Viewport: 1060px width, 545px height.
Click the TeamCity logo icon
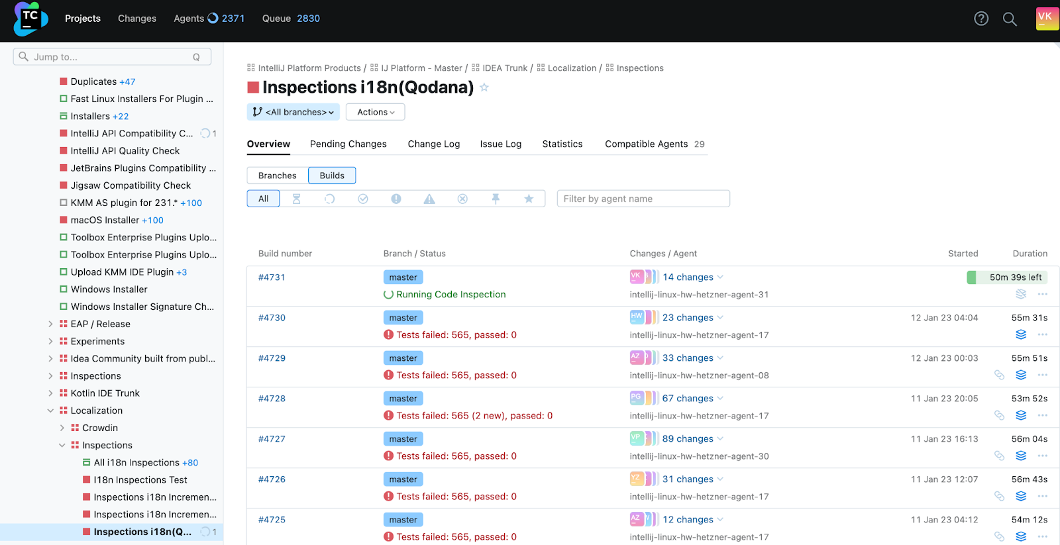pyautogui.click(x=30, y=19)
